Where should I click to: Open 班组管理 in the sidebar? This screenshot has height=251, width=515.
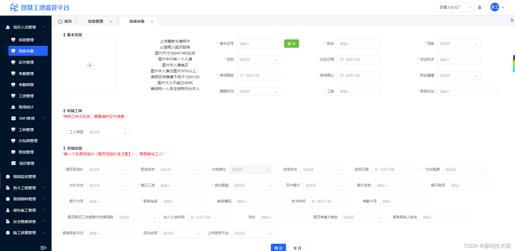pyautogui.click(x=28, y=152)
